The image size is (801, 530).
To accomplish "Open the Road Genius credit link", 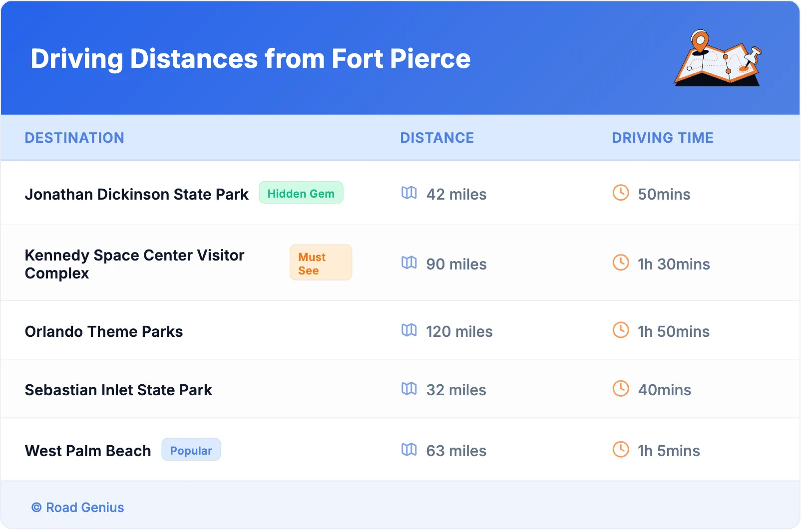I will [78, 508].
